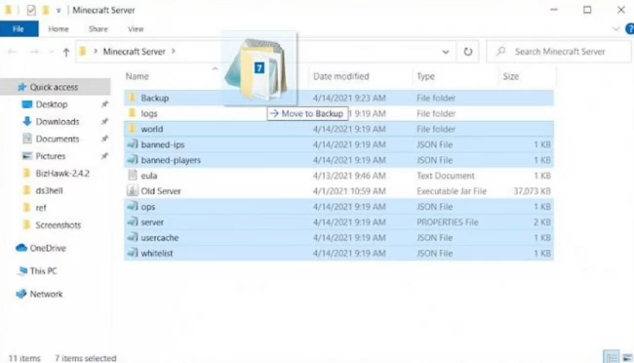The image size is (634, 363).
Task: Select the logs folder icon
Action: (x=132, y=113)
